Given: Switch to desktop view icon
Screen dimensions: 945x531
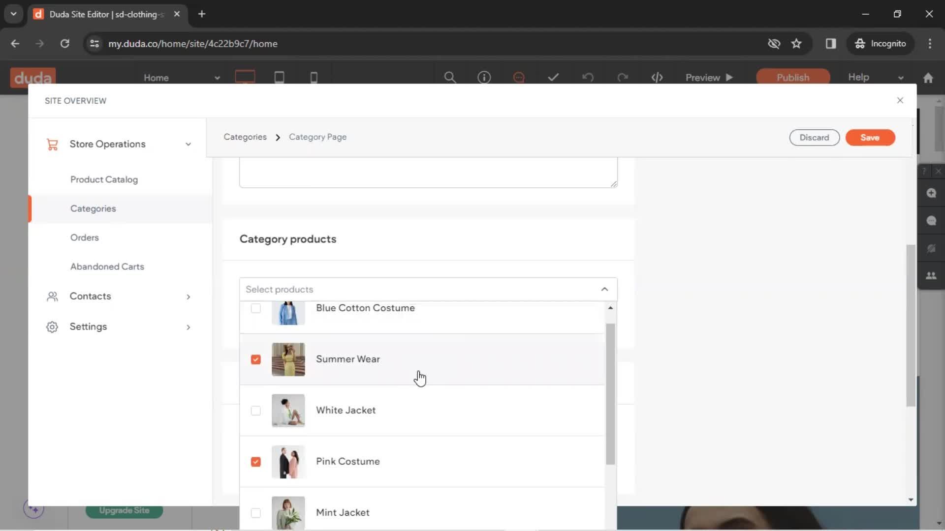Looking at the screenshot, I should 245,77.
